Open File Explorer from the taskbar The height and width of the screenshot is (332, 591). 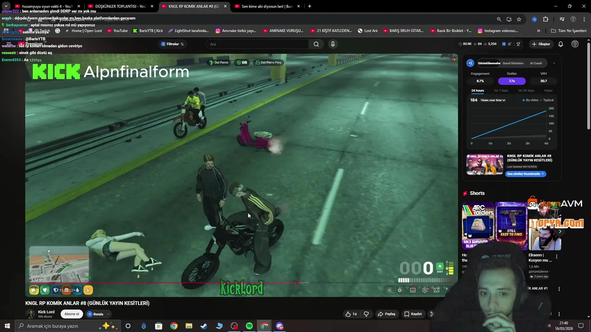click(x=189, y=326)
